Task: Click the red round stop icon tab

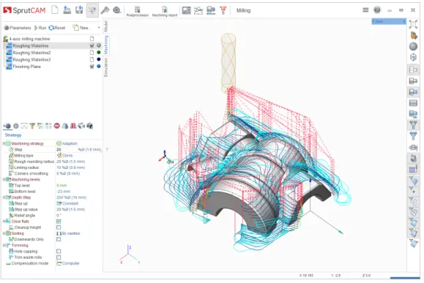Action: tap(57, 126)
